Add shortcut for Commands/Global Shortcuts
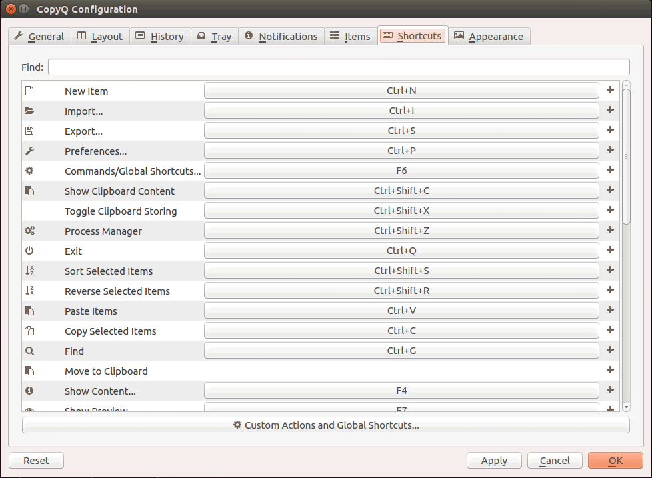The image size is (652, 478). pos(610,169)
